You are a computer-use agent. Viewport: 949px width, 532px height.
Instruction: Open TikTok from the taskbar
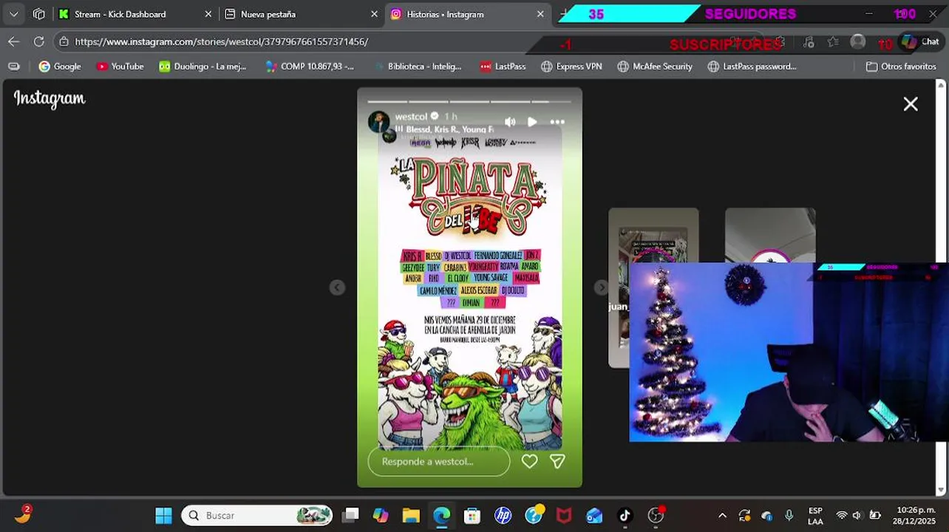click(x=625, y=516)
